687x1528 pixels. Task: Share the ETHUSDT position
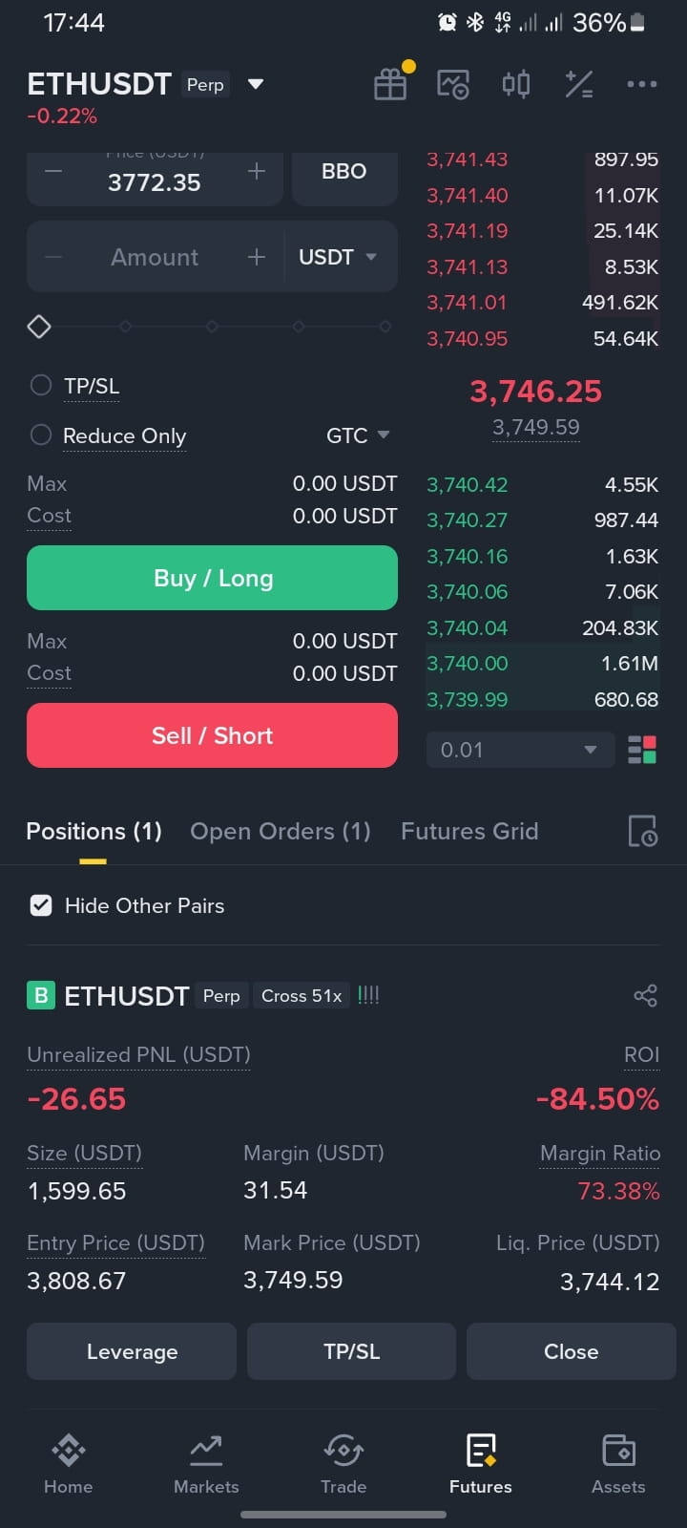click(x=646, y=996)
